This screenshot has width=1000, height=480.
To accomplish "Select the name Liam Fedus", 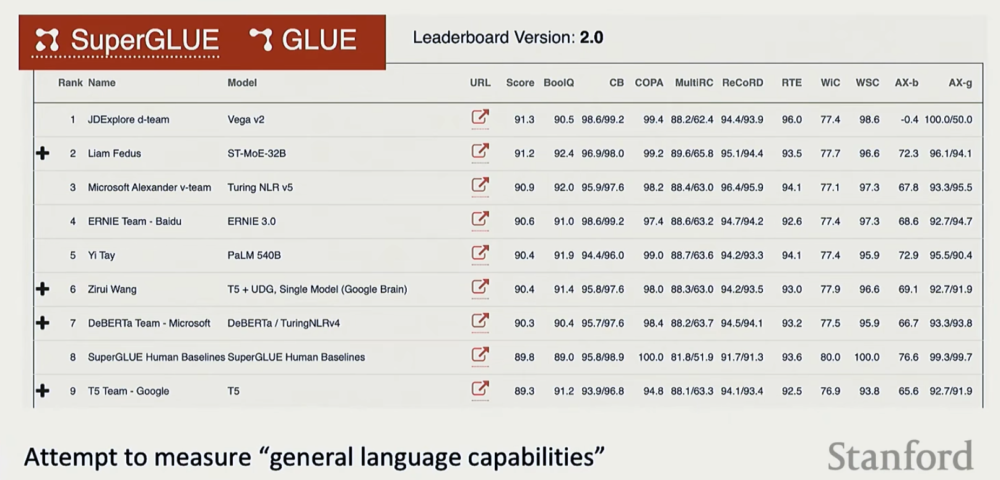I will click(115, 154).
